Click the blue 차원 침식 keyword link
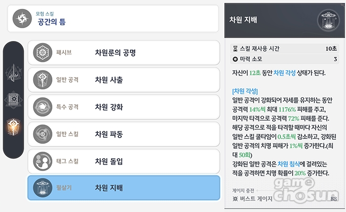This screenshot has height=212, width=346. pos(289,164)
